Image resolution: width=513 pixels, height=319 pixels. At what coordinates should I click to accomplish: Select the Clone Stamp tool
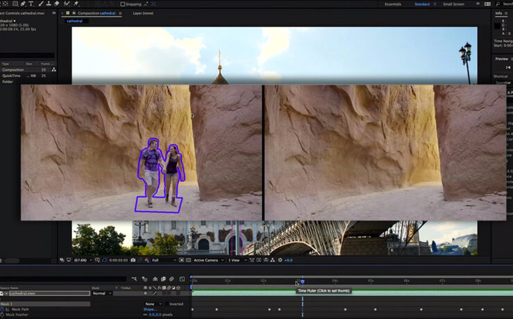[49, 3]
